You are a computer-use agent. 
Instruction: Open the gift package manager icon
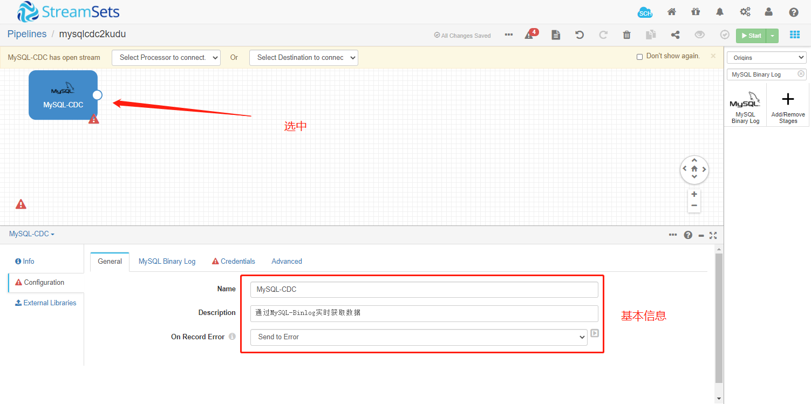tap(696, 12)
